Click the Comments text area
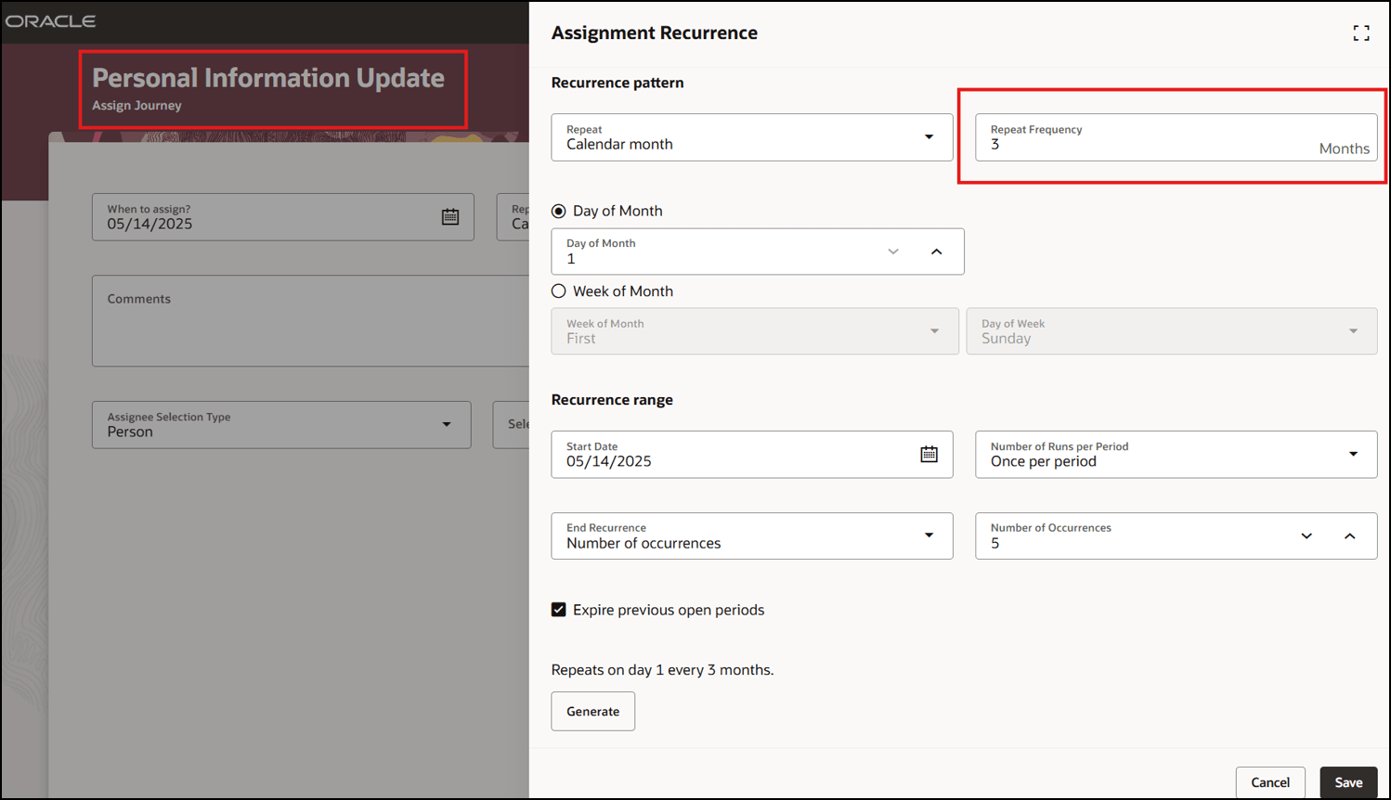 click(310, 321)
